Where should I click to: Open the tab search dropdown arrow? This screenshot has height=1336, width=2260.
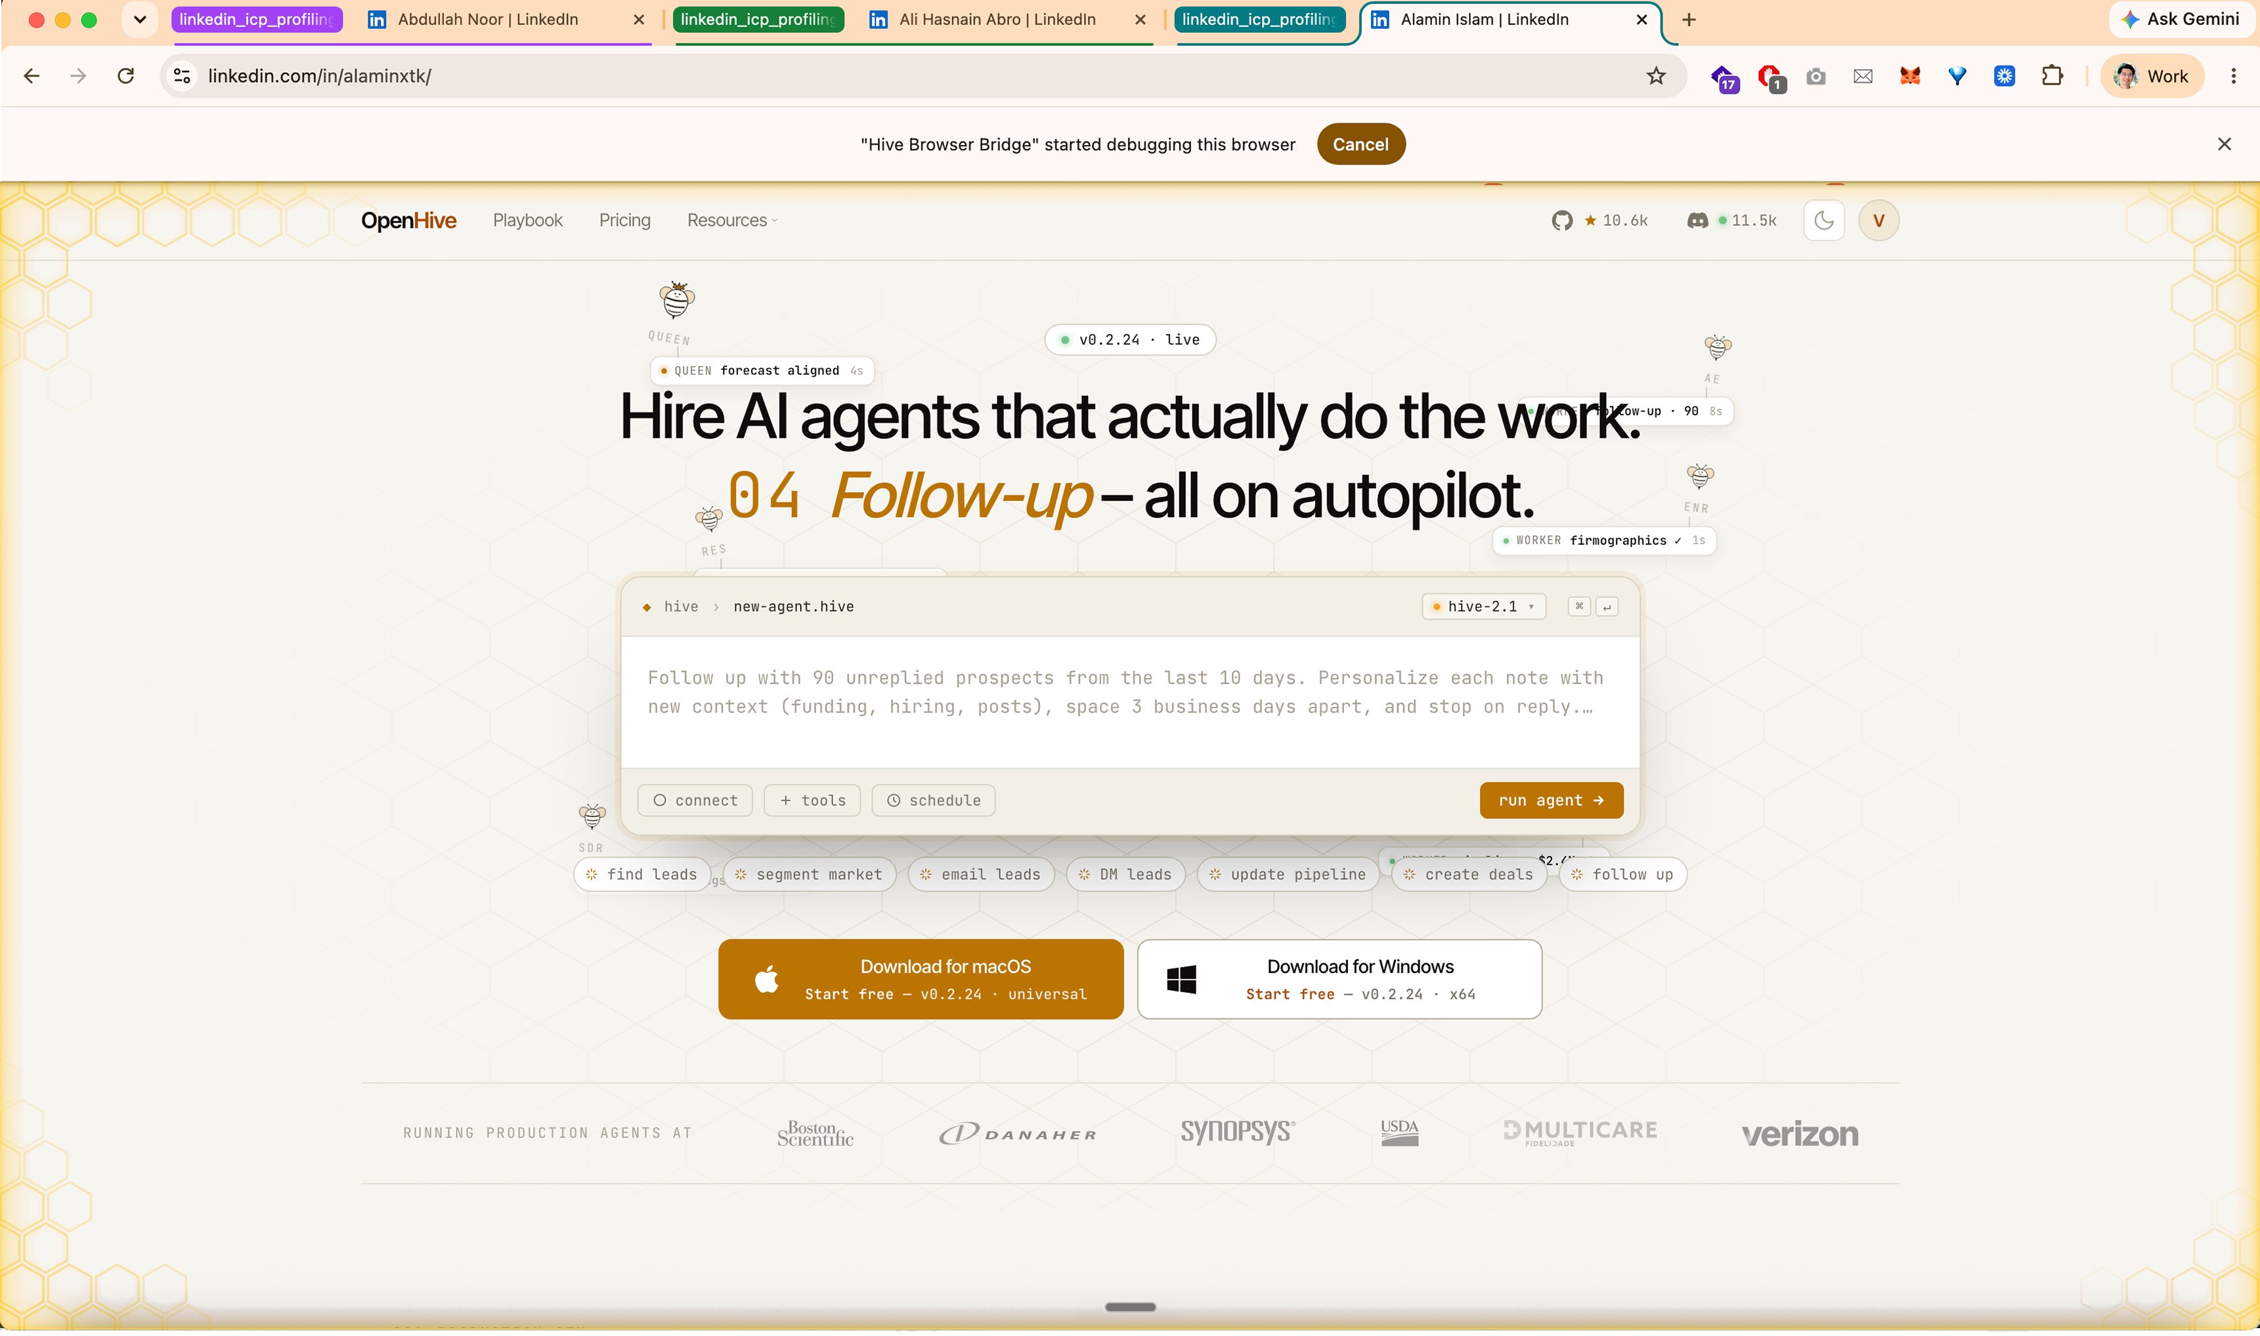tap(140, 20)
